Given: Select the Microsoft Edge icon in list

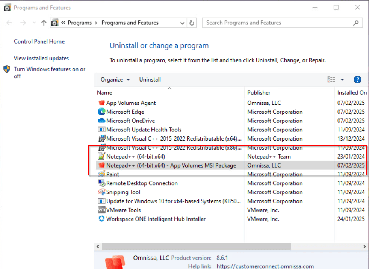Looking at the screenshot, I should tap(101, 112).
